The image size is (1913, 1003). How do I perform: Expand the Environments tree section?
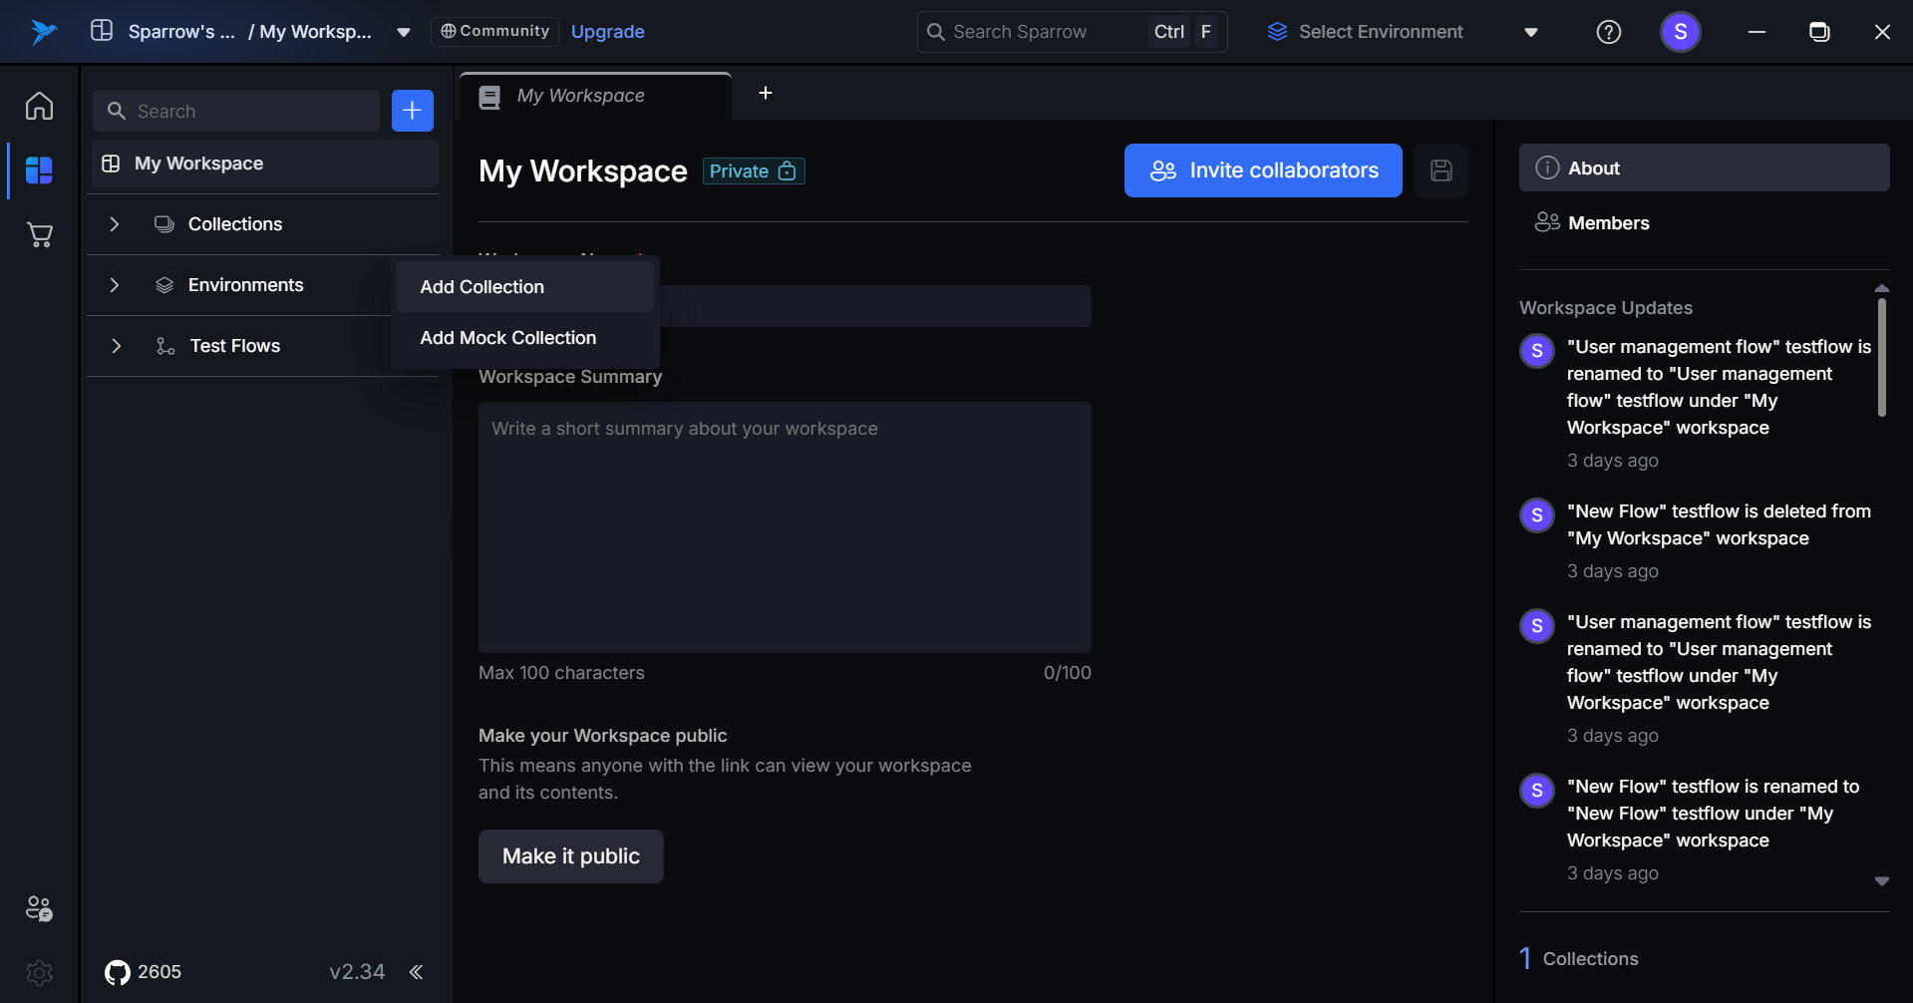115,285
